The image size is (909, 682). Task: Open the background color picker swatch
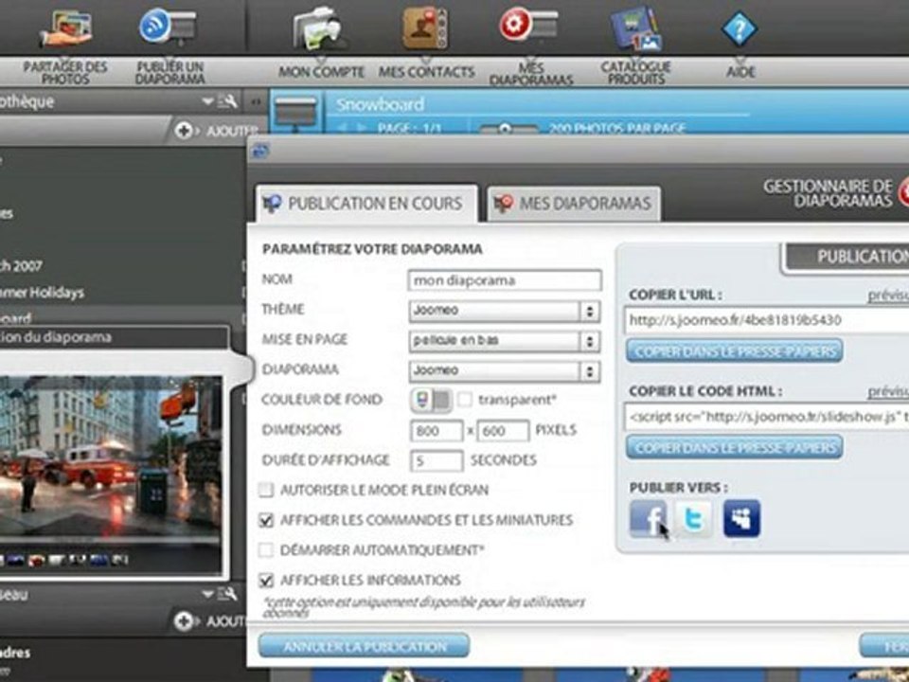422,400
